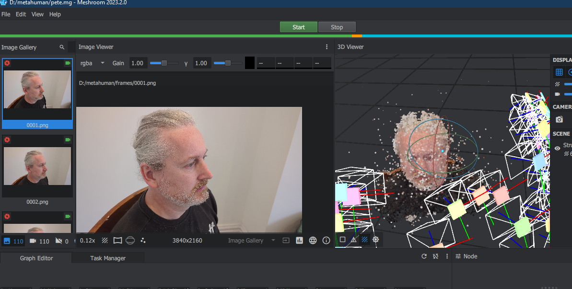Click the green camera icon on 0001.png
Image resolution: width=572 pixels, height=289 pixels.
click(68, 63)
